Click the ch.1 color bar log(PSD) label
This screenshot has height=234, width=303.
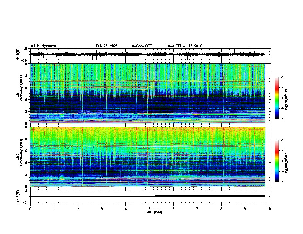287,99
